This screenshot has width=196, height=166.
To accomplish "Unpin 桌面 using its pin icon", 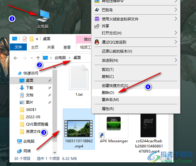I will point(49,81).
